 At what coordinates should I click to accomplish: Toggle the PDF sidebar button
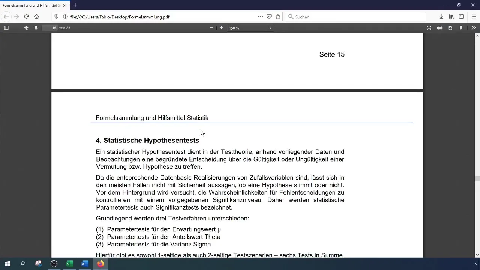[x=6, y=28]
